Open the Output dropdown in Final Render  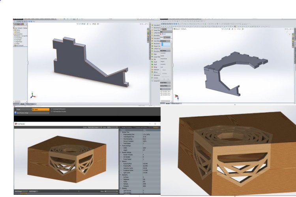(95, 127)
